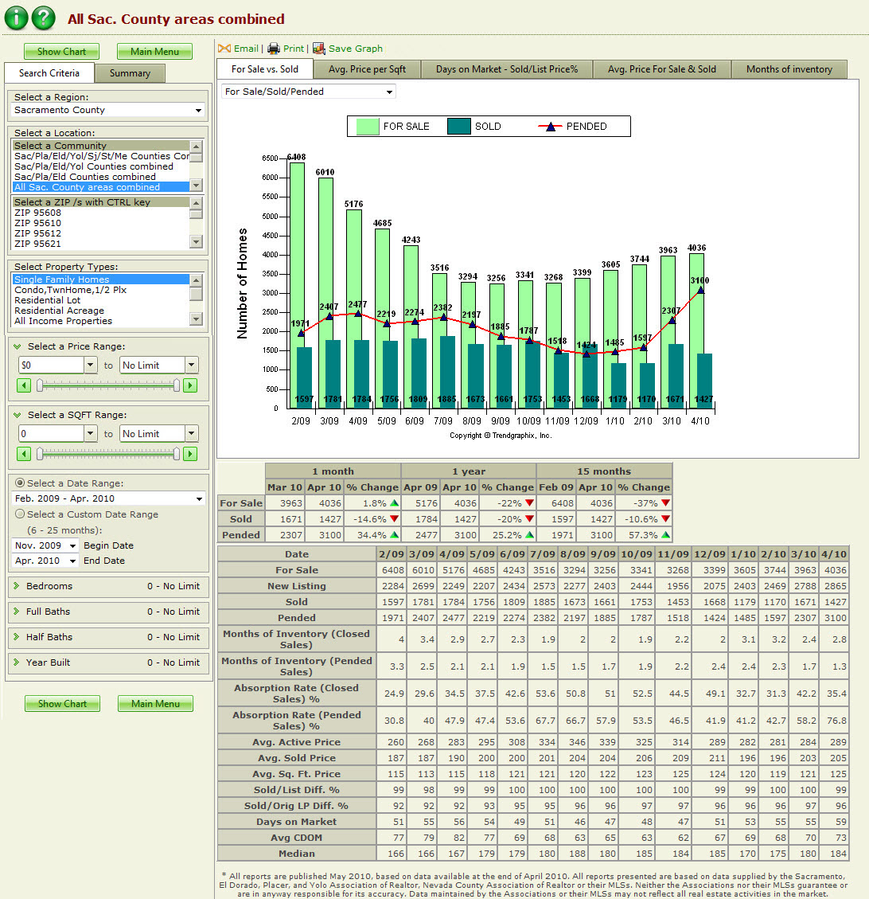The image size is (869, 899).
Task: Open the maximum SQFT No Limit dropdown
Action: [192, 433]
